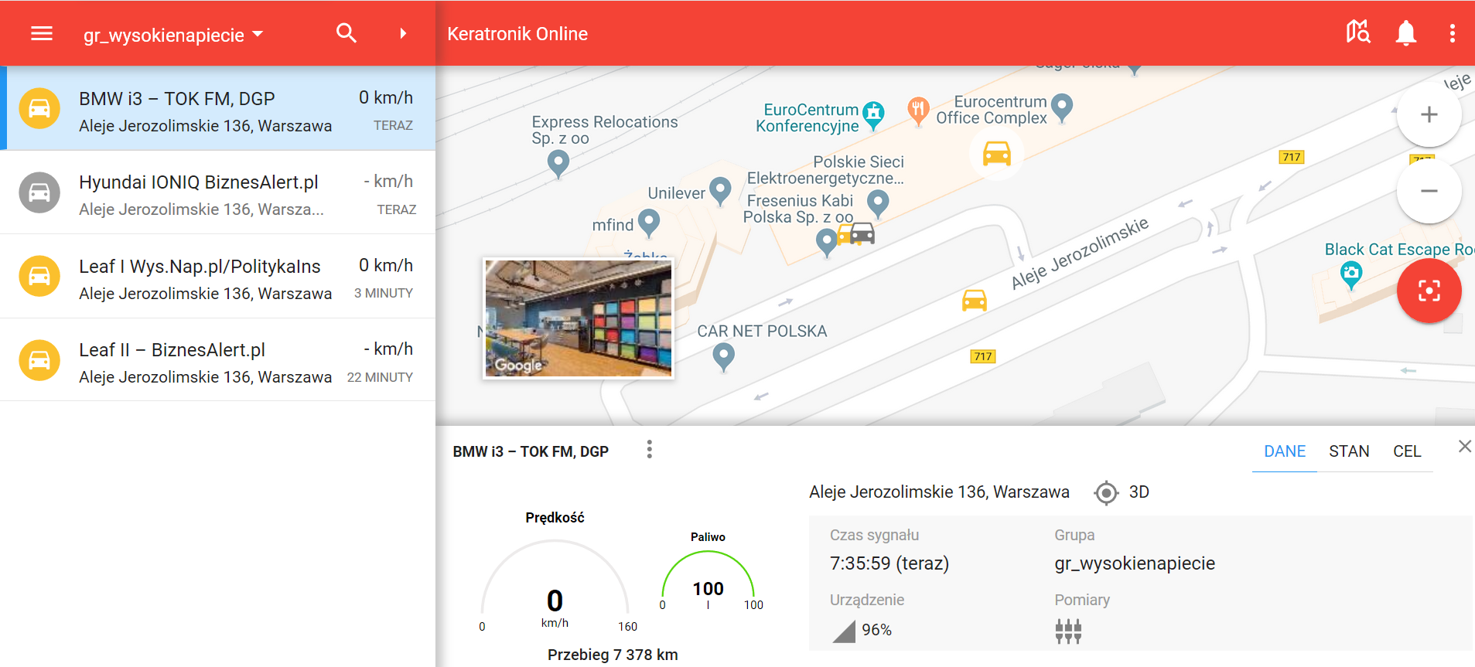The image size is (1475, 667).
Task: Click the Black Cat Escape Room pin
Action: coord(1351,275)
